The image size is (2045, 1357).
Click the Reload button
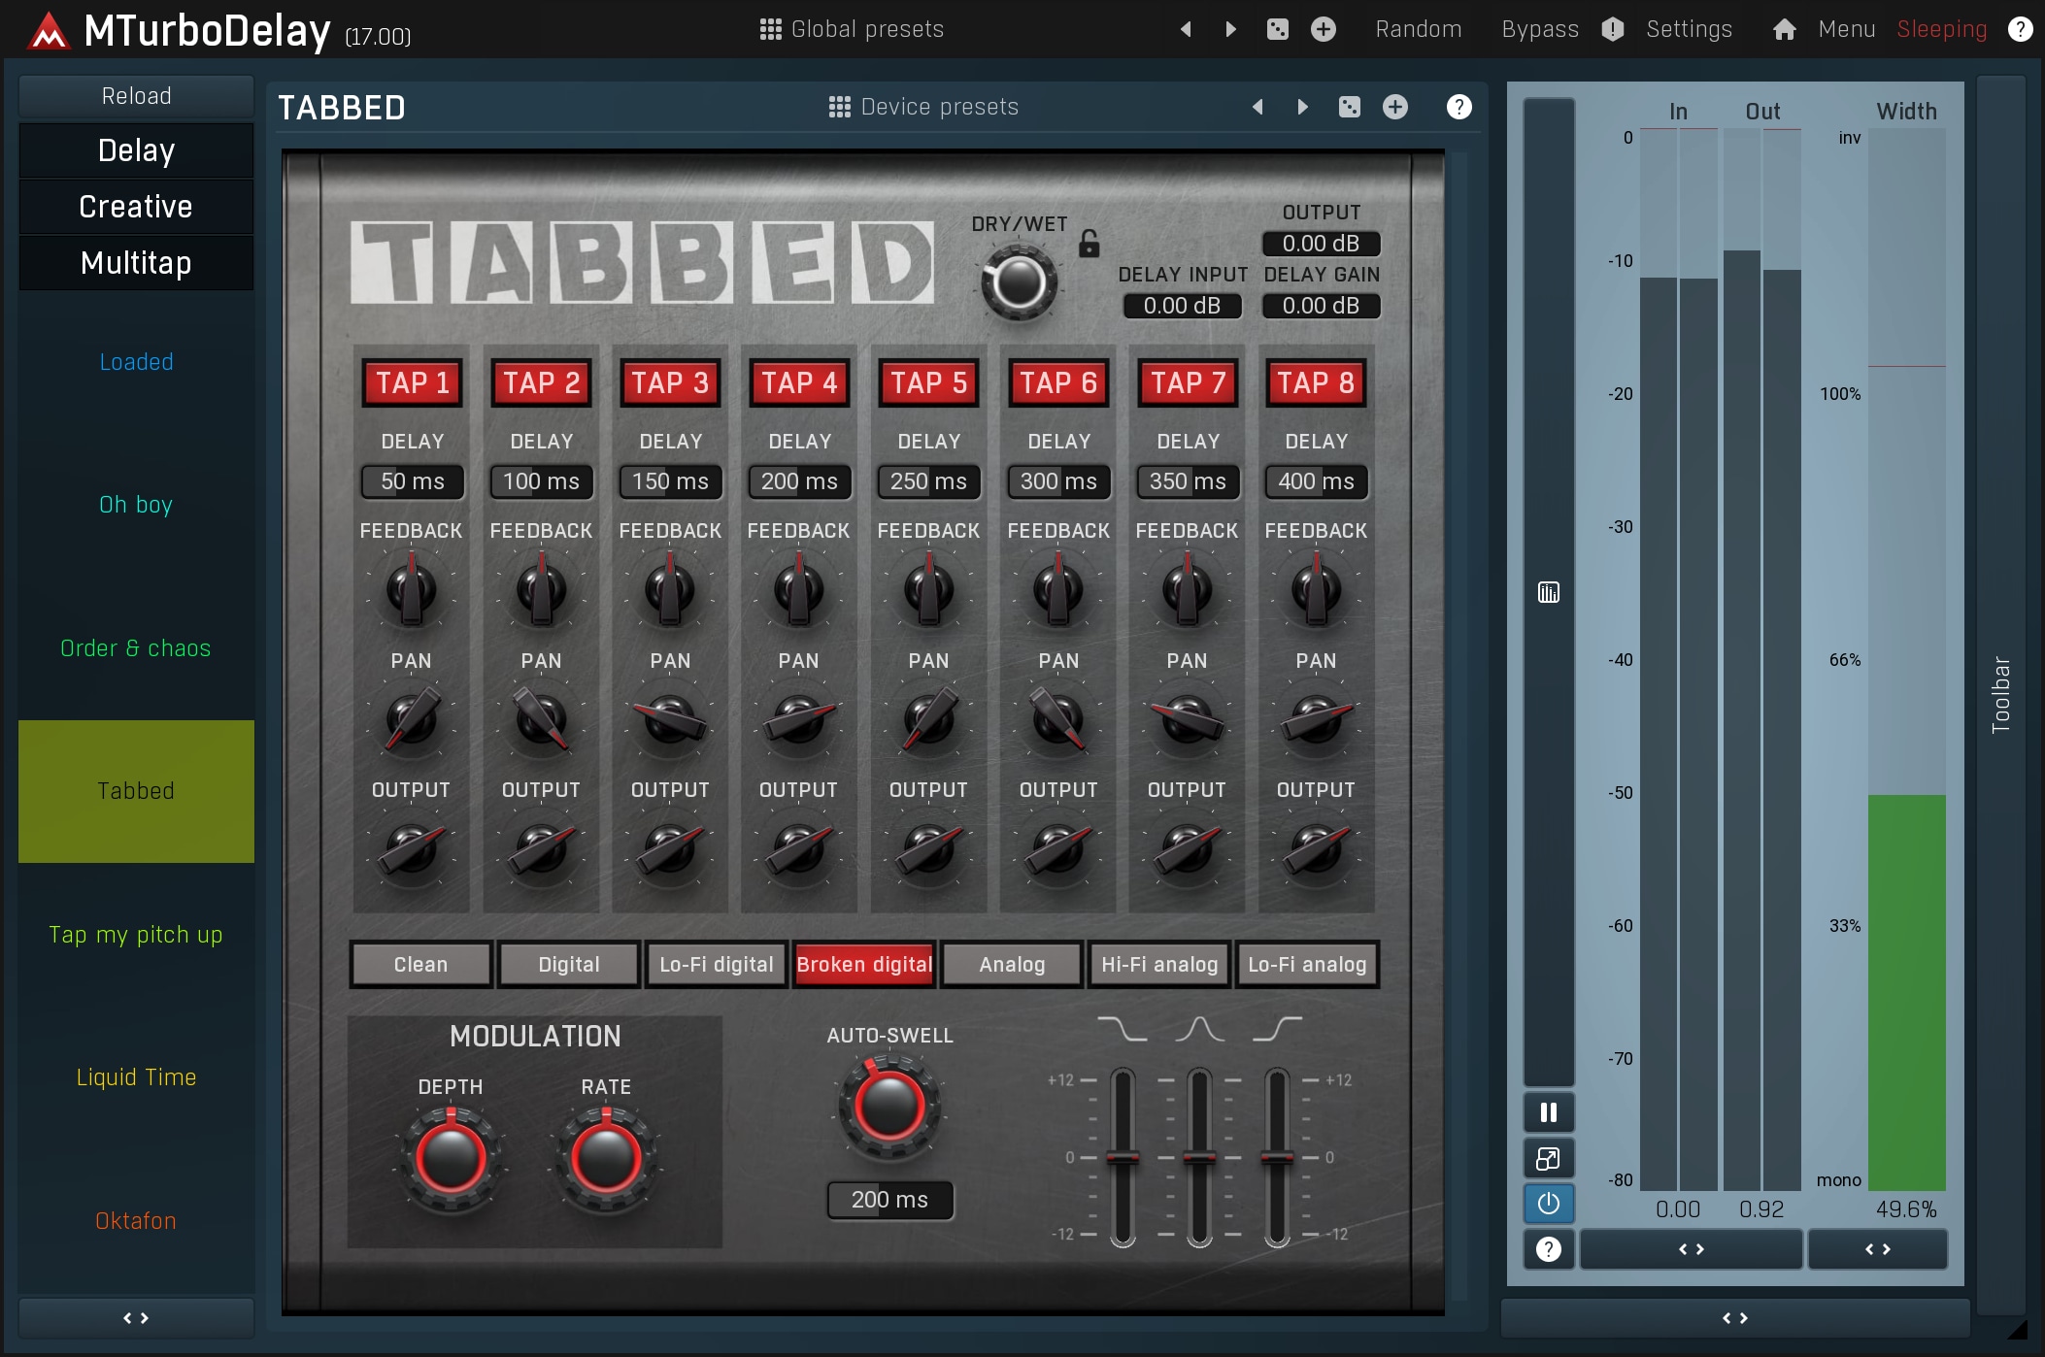click(136, 96)
